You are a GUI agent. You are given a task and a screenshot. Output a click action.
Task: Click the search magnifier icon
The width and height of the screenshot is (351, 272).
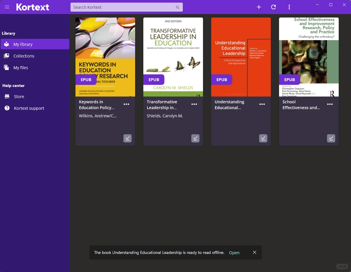point(178,7)
